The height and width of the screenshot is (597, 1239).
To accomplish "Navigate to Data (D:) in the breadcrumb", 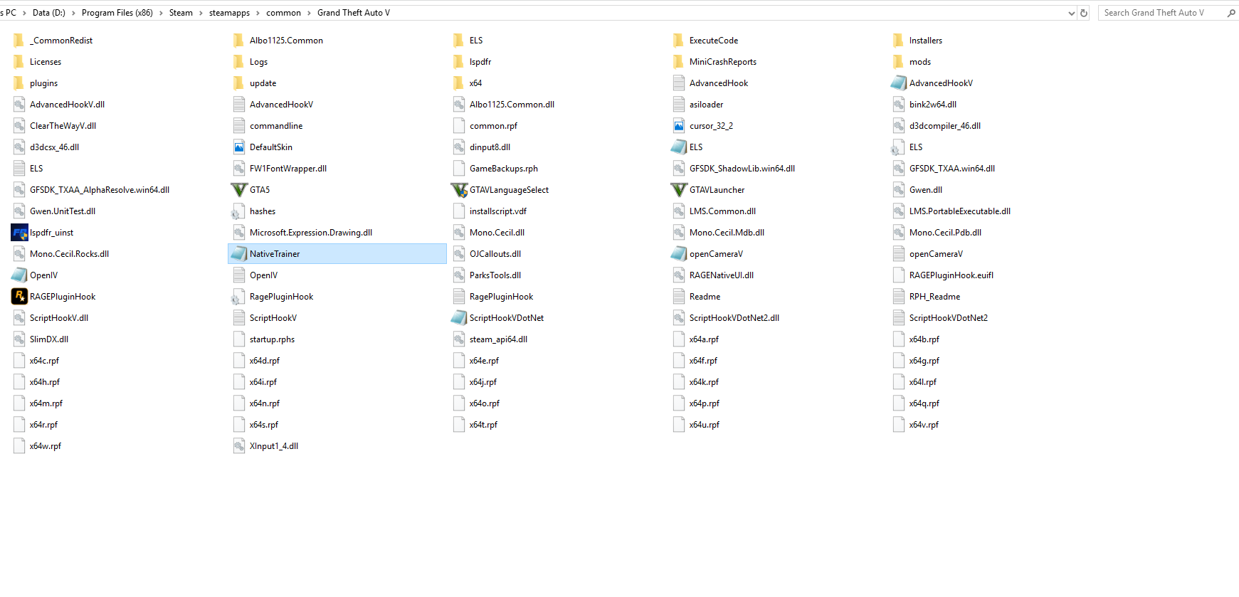I will click(49, 13).
